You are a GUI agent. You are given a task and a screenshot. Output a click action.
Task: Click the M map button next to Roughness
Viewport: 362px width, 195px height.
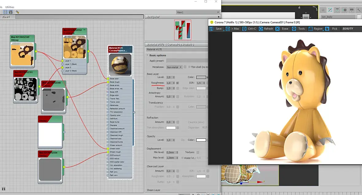coord(177,83)
